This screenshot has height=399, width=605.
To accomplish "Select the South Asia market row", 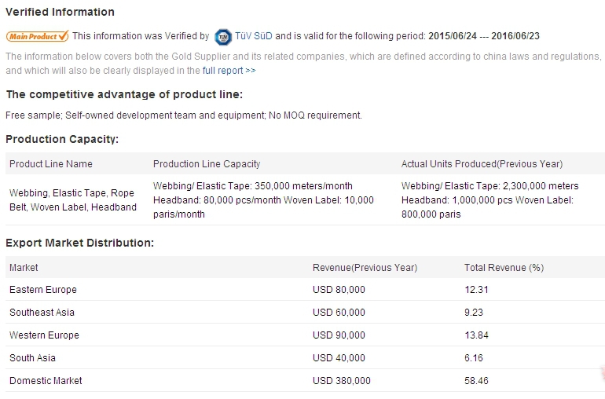I will pyautogui.click(x=32, y=358).
